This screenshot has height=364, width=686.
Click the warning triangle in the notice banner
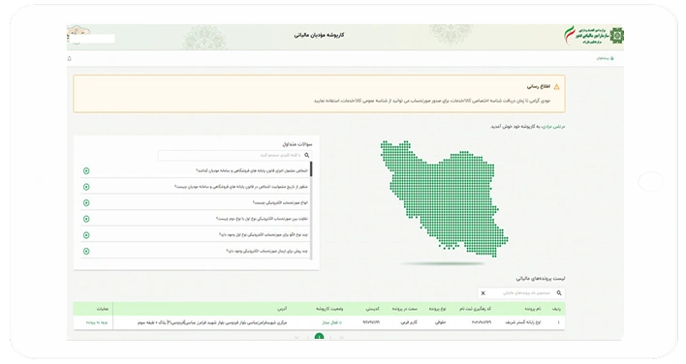pyautogui.click(x=556, y=86)
